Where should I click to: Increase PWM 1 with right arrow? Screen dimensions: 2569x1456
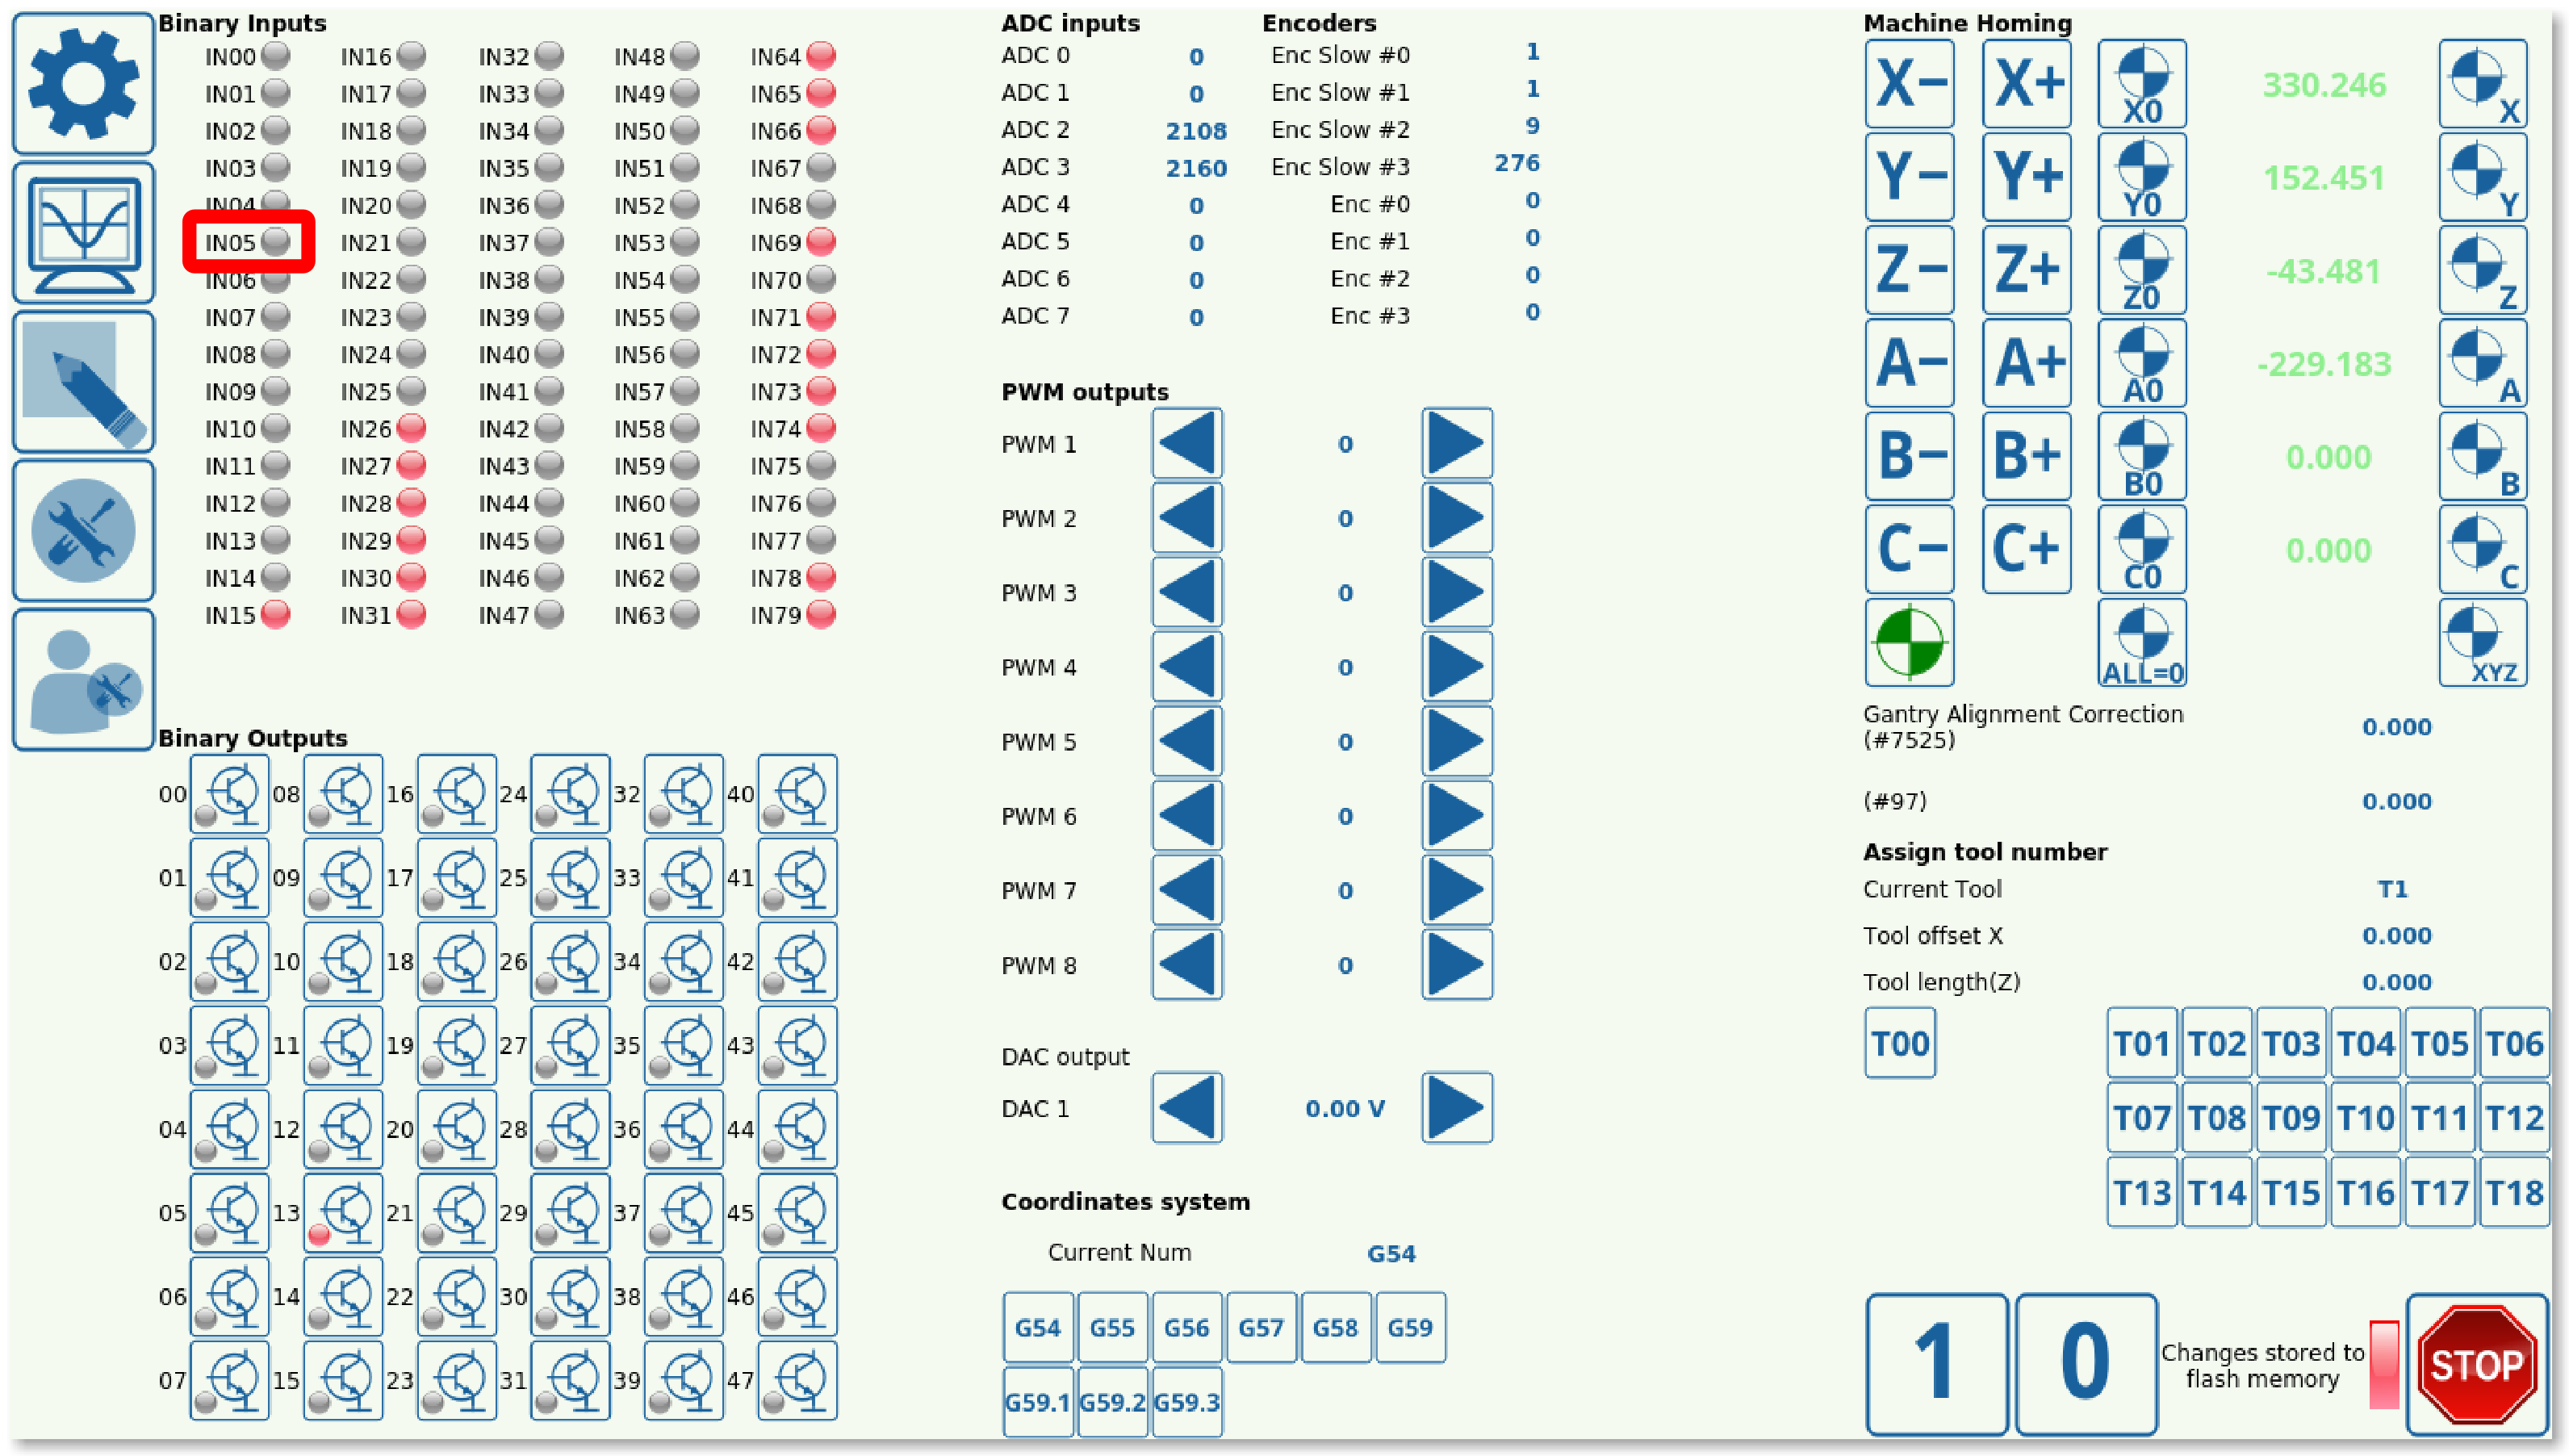(1456, 443)
